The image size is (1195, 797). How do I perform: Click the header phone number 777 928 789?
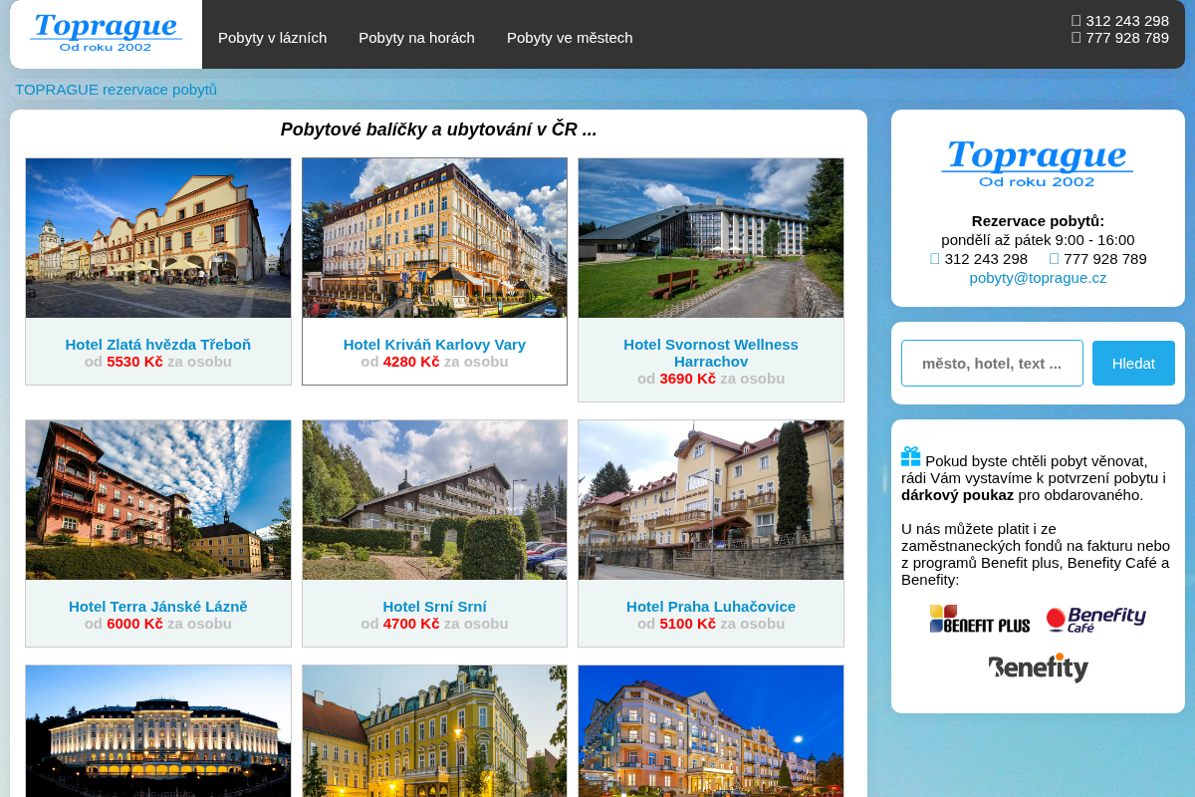(x=1127, y=38)
